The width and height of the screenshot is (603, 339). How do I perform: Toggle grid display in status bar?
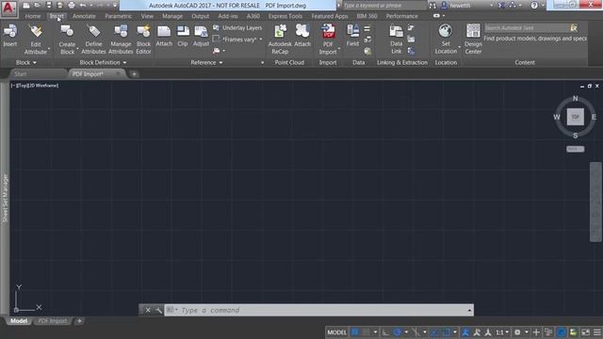[355, 332]
